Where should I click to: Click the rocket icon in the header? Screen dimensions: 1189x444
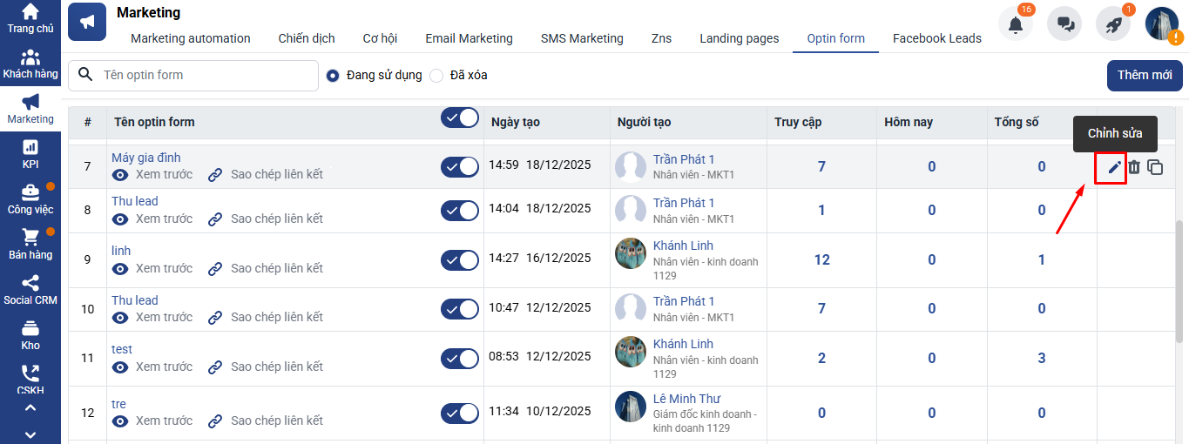(1113, 24)
